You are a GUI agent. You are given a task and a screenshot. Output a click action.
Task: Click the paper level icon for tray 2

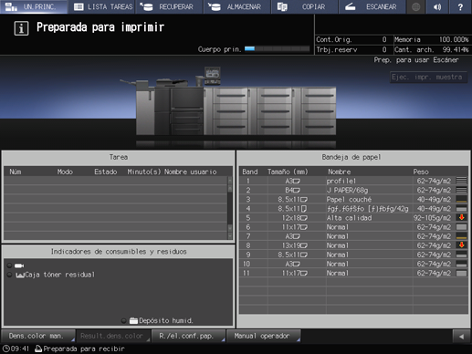[x=461, y=190]
